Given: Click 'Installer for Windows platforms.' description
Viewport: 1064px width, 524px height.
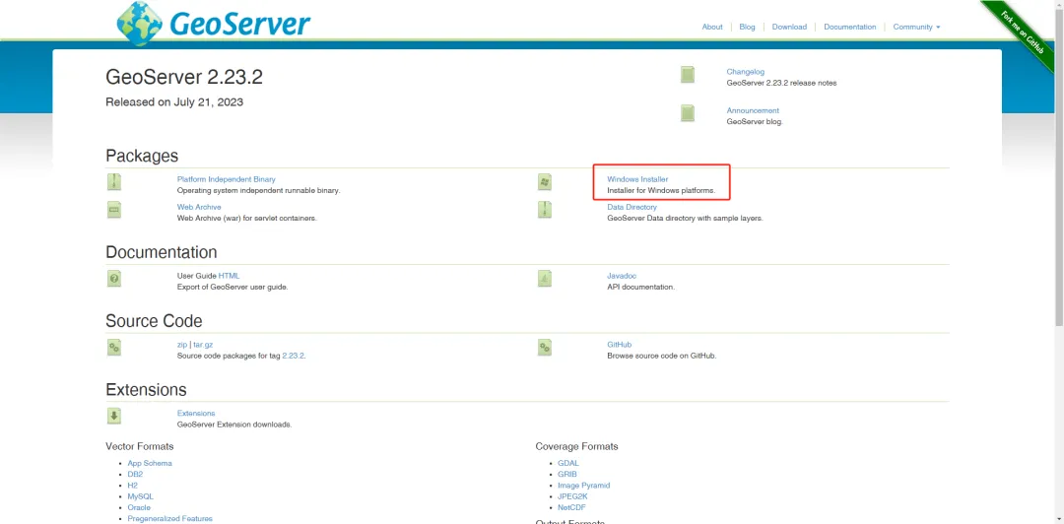Looking at the screenshot, I should 661,191.
